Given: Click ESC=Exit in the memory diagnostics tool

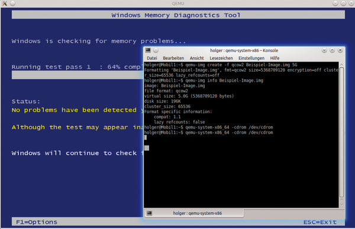Looking at the screenshot, I should [320, 222].
